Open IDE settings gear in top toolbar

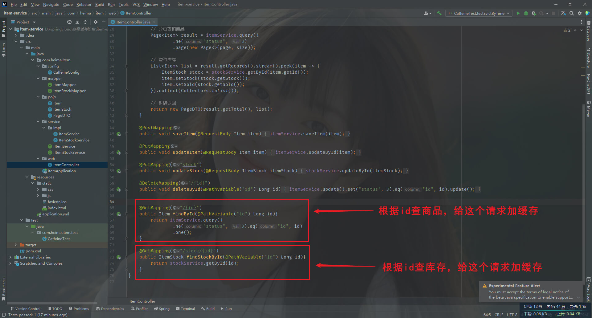(580, 13)
